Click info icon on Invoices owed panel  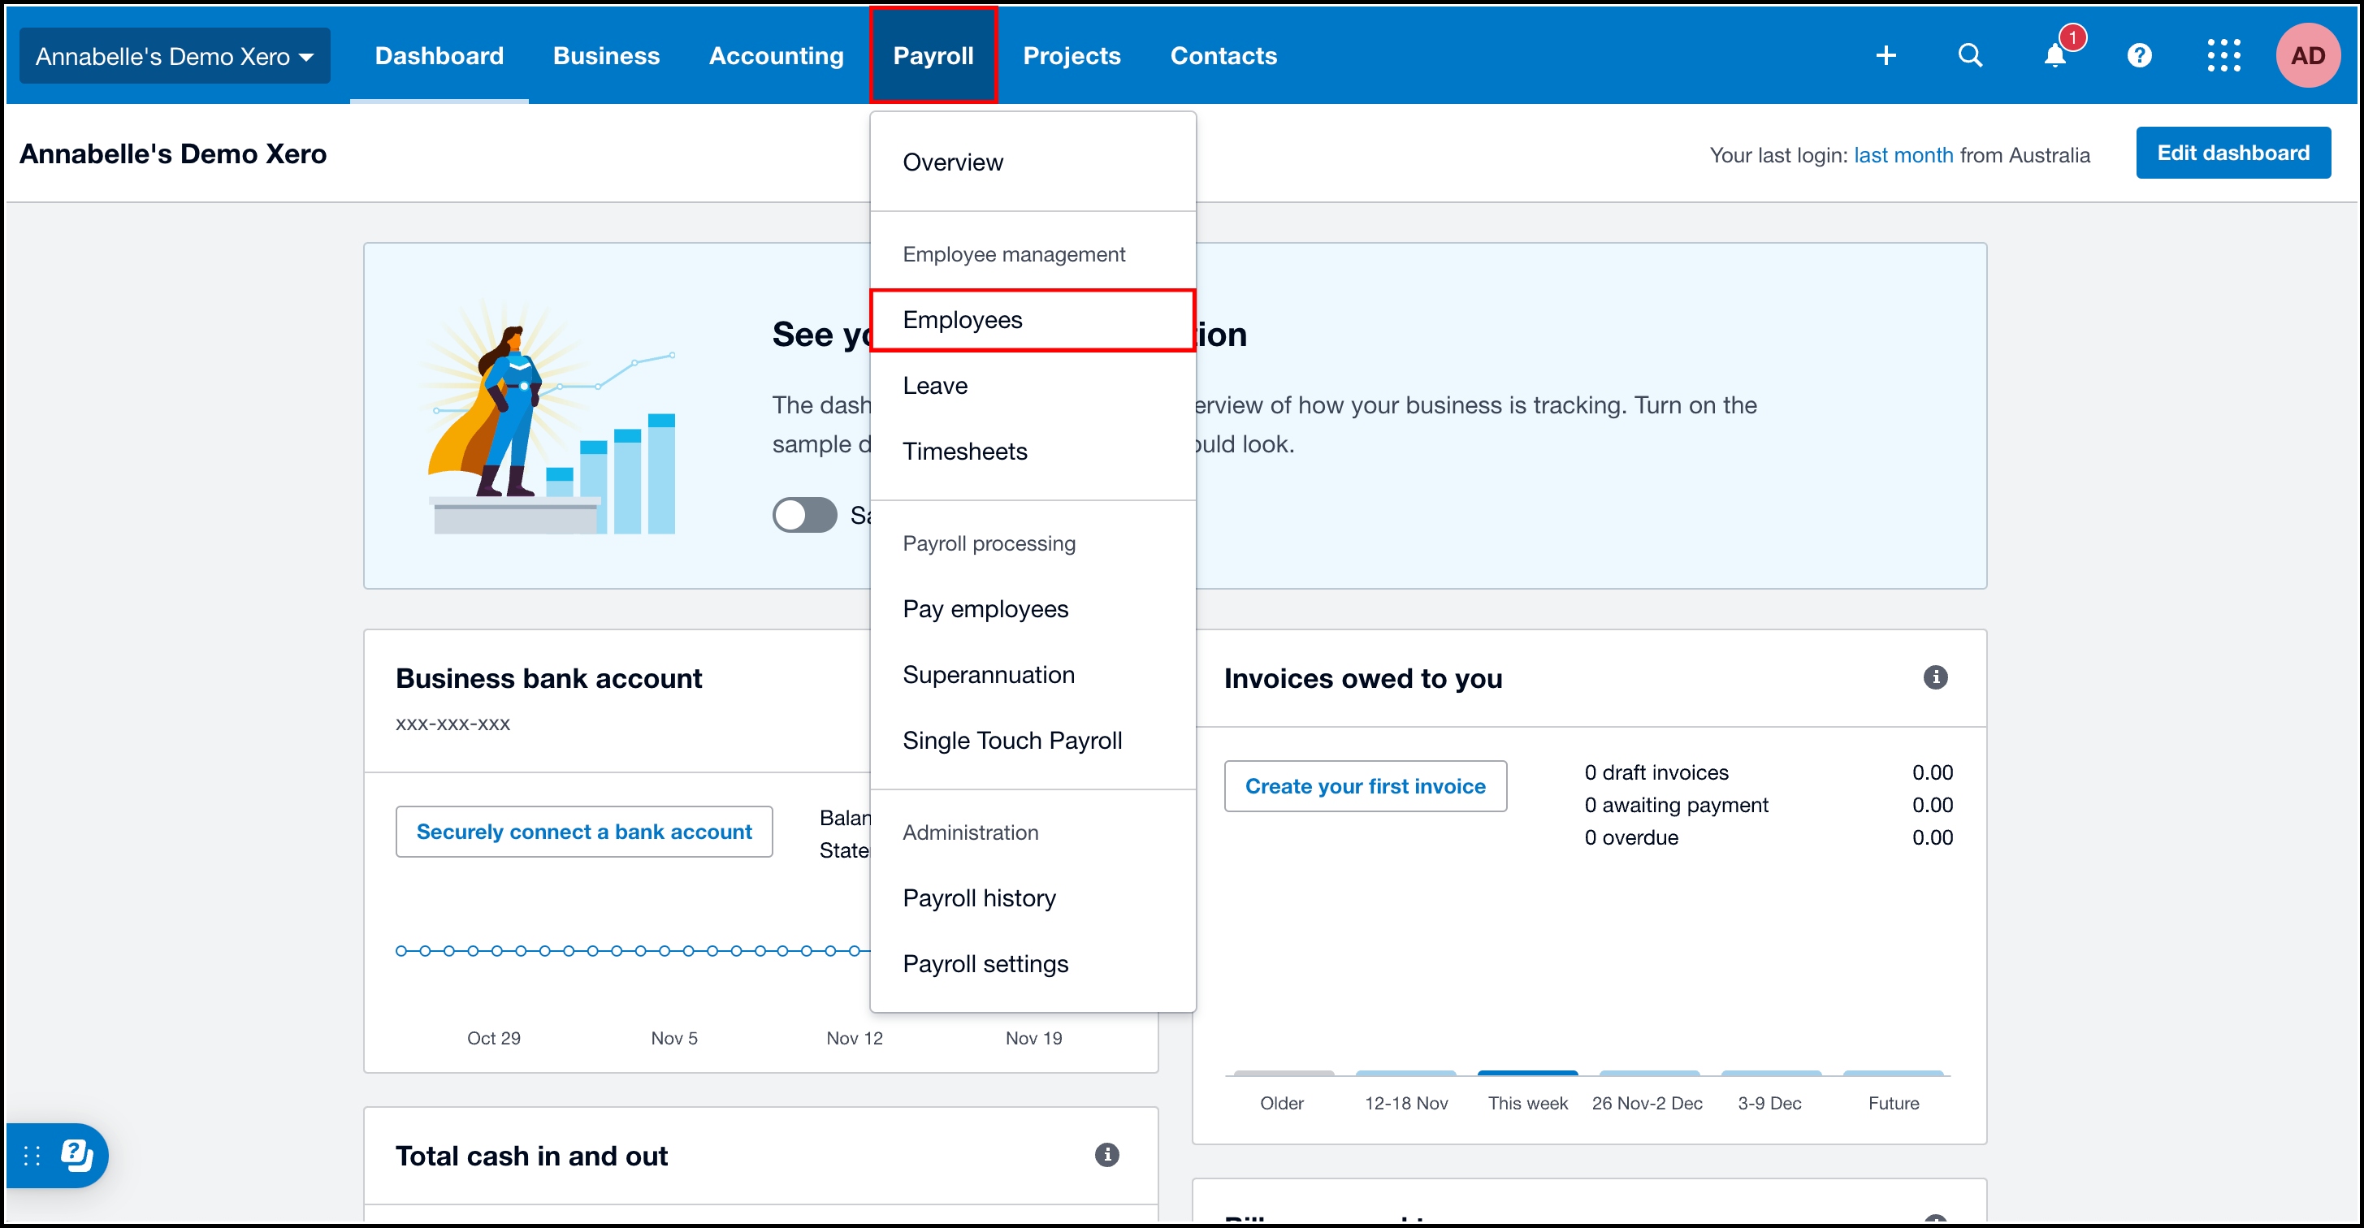click(x=1934, y=677)
